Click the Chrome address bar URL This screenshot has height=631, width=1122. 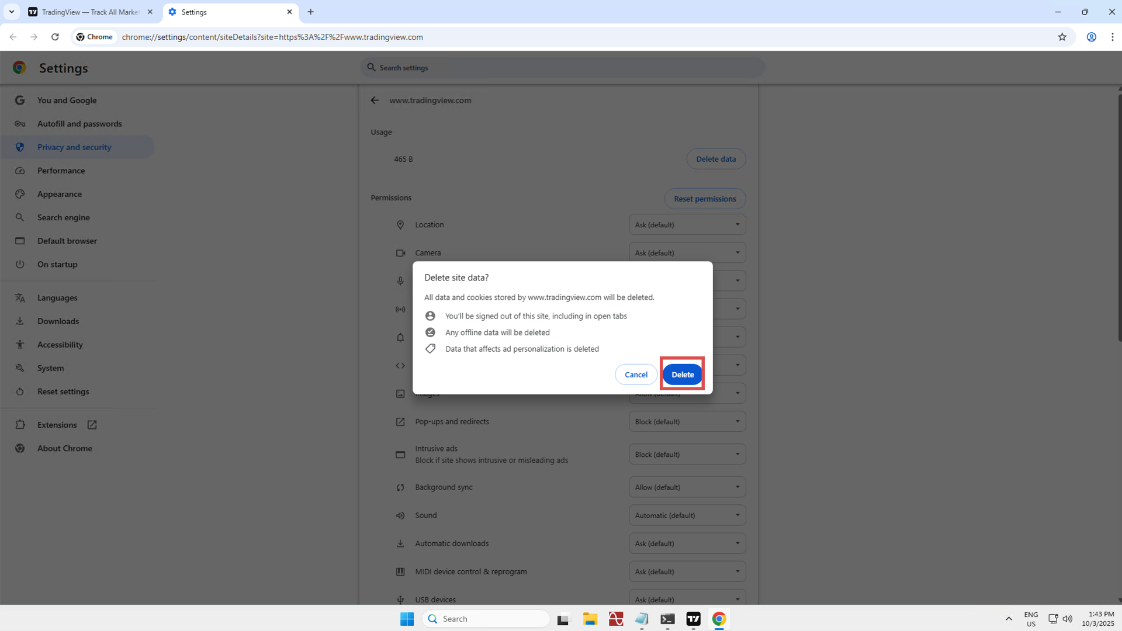coord(272,37)
